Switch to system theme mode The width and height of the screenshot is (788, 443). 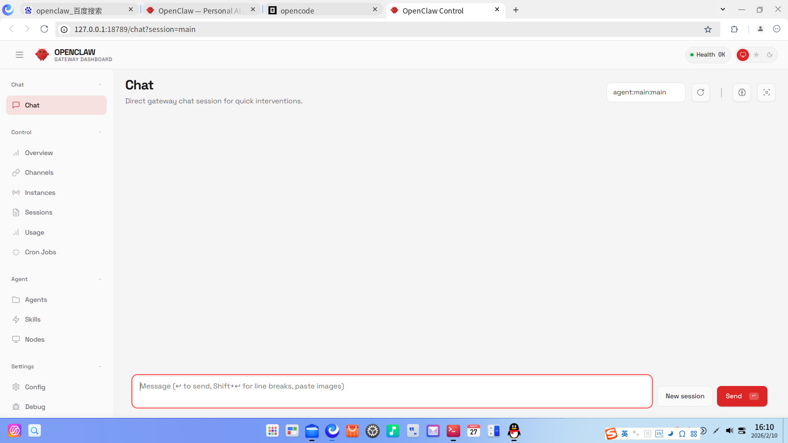(742, 55)
